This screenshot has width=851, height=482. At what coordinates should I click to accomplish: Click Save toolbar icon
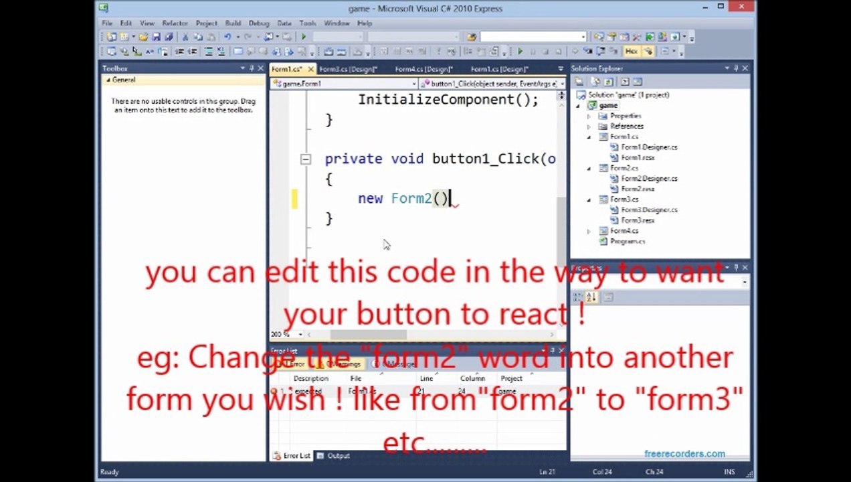(x=156, y=37)
